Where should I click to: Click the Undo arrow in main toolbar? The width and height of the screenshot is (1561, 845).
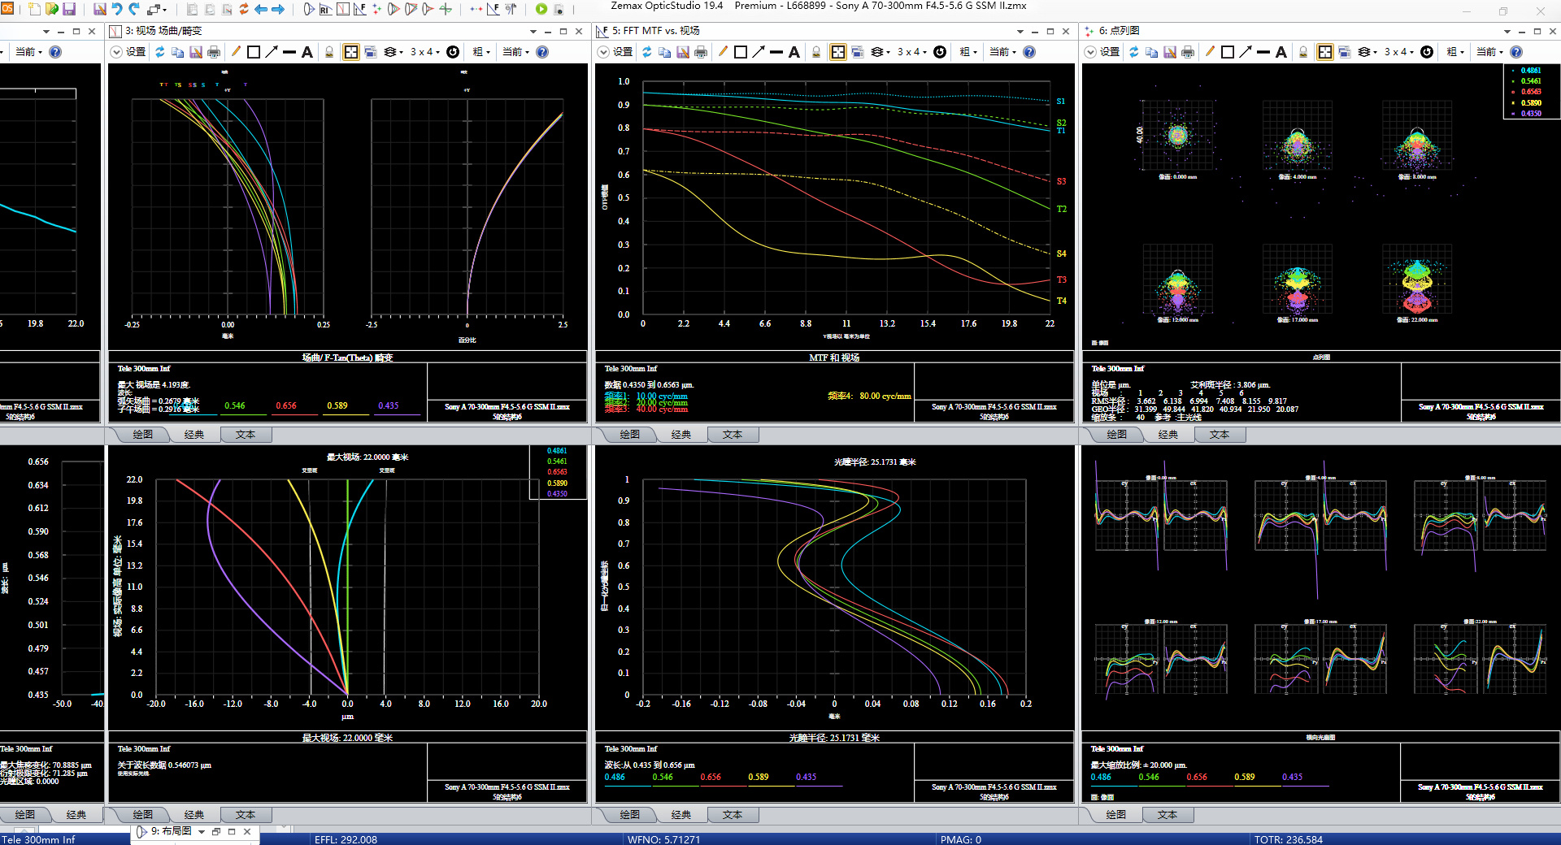coord(117,9)
